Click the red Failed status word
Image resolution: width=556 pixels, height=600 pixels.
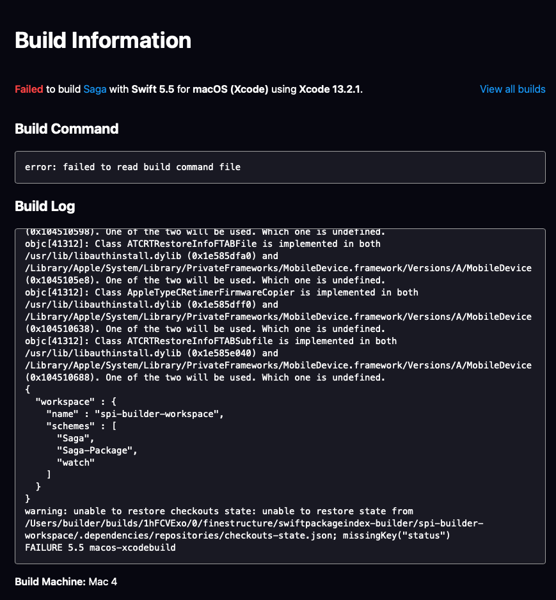(29, 89)
